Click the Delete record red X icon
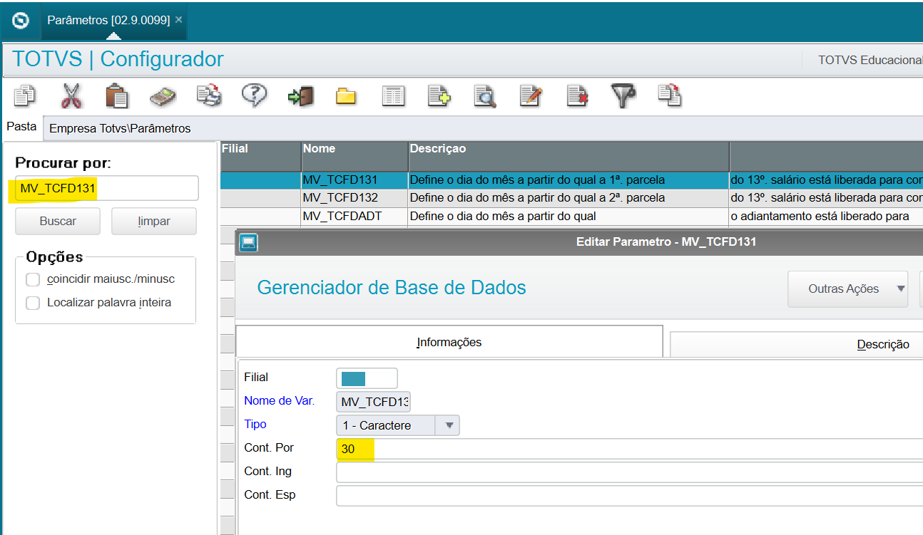 (x=576, y=95)
